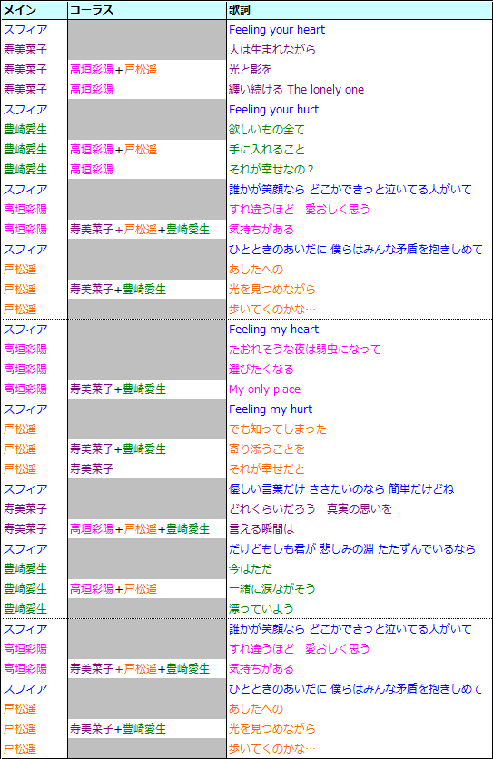Select the lyric '光と影を'
Screen dimensions: 493x759
(251, 69)
